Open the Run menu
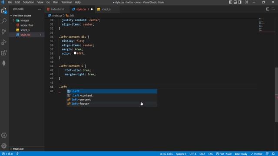Viewport: 278px width, 156px height. click(56, 2)
